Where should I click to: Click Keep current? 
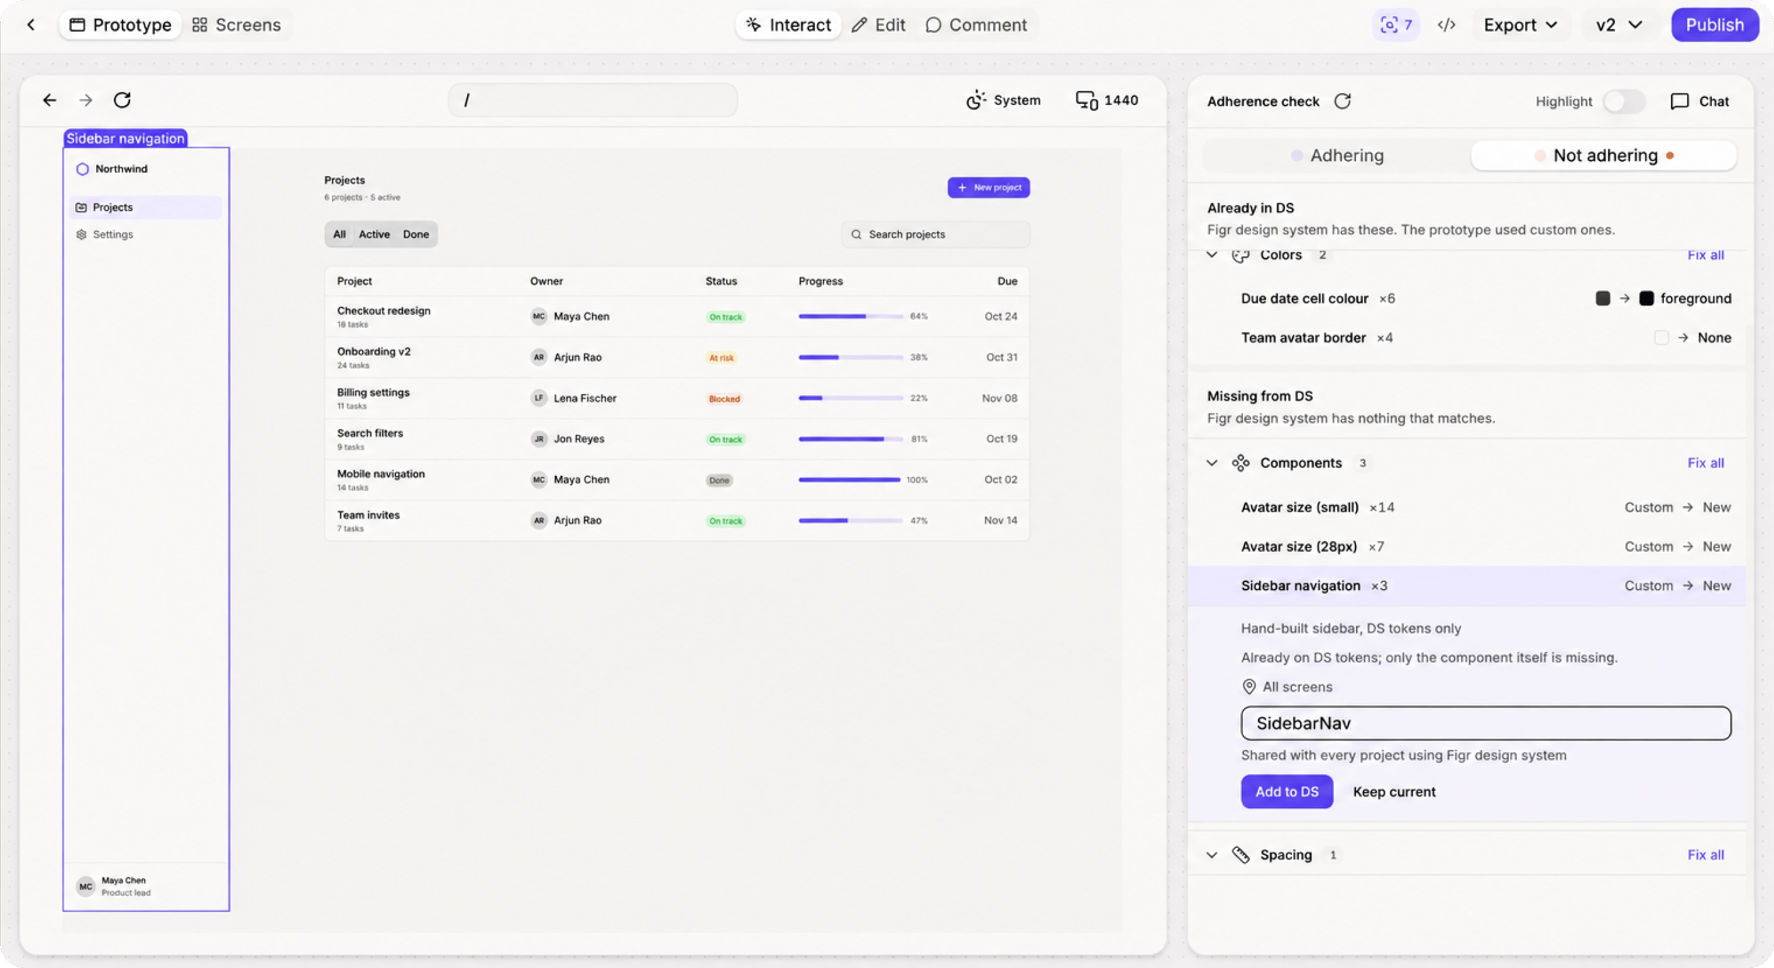[x=1394, y=792]
